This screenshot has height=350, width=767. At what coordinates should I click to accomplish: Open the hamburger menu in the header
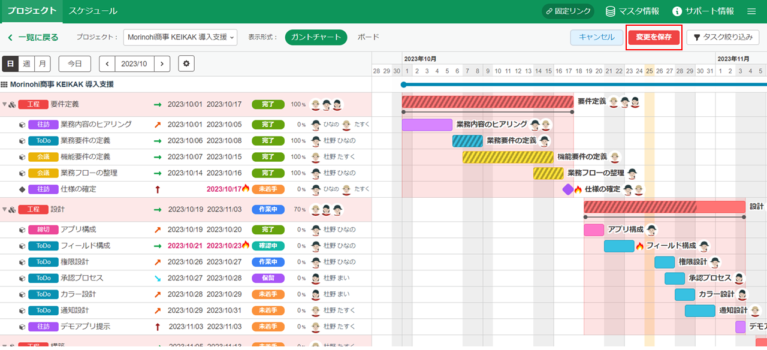751,11
